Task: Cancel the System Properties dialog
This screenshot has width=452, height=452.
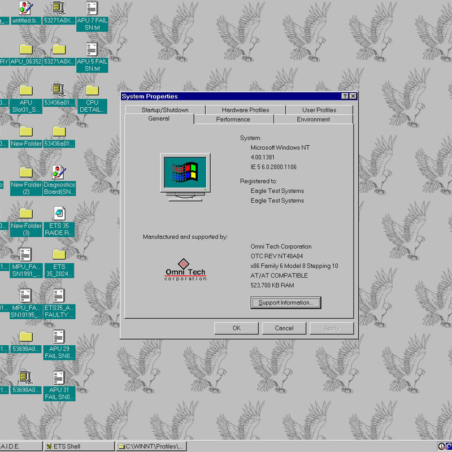Action: coord(284,328)
